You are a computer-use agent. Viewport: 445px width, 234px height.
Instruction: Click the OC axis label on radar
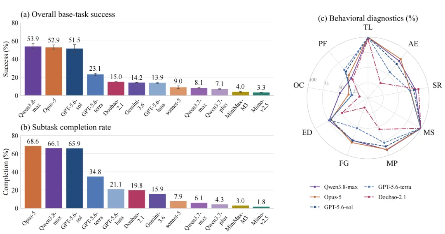pyautogui.click(x=299, y=85)
